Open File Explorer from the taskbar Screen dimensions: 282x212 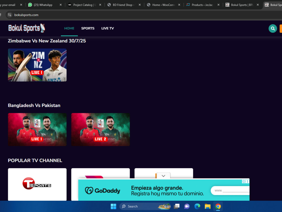[208, 206]
